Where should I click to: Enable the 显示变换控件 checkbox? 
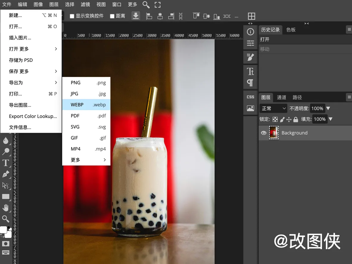pyautogui.click(x=72, y=16)
